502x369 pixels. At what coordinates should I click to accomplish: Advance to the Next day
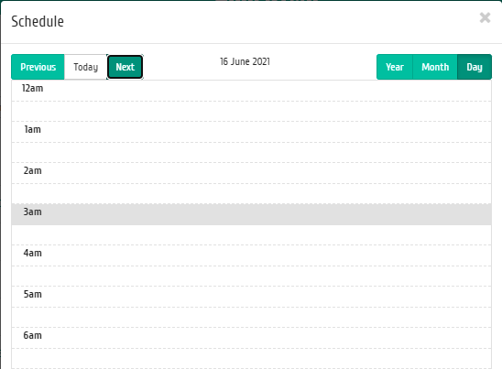coord(125,67)
